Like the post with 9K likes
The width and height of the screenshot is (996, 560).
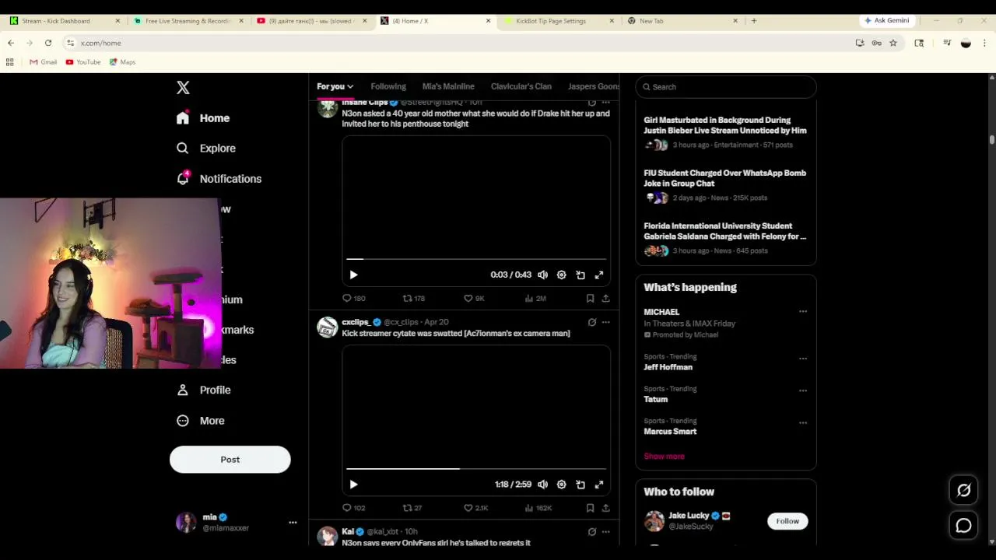pos(468,298)
